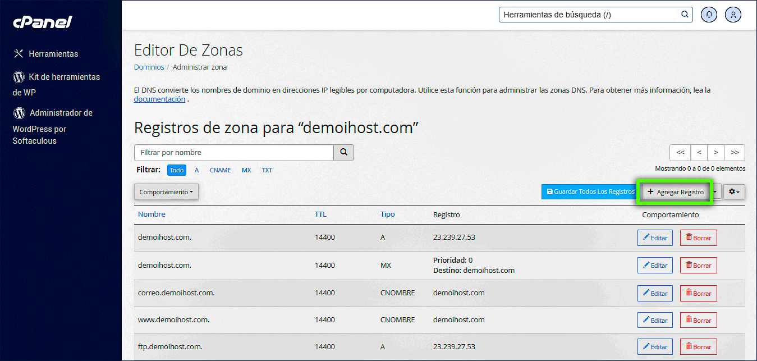Screen dimensions: 757x361
Task: Click the Filtrar por nombre input field
Action: tap(233, 152)
